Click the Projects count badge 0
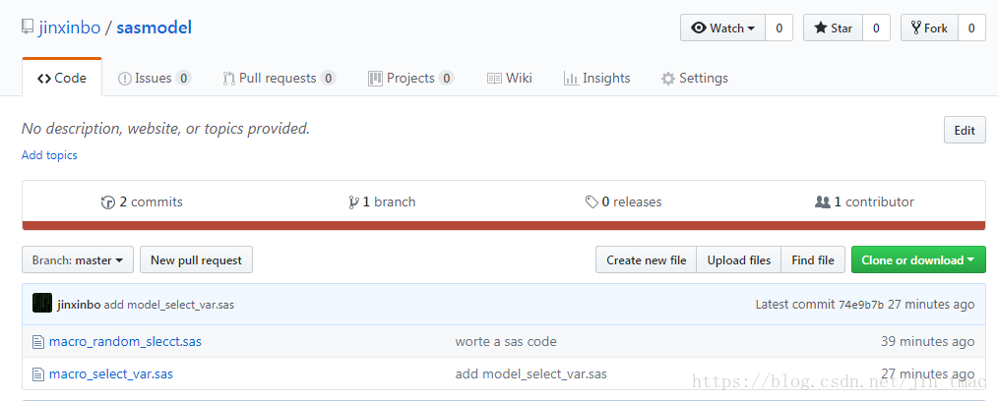This screenshot has width=998, height=401. 446,79
